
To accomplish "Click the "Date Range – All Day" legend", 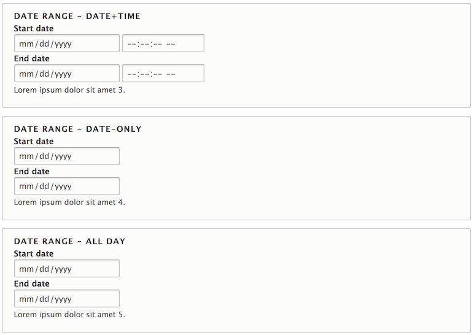I will [x=69, y=242].
